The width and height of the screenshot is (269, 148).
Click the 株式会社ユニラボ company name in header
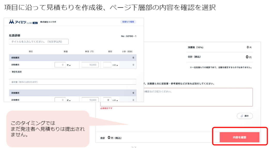[x=48, y=22]
